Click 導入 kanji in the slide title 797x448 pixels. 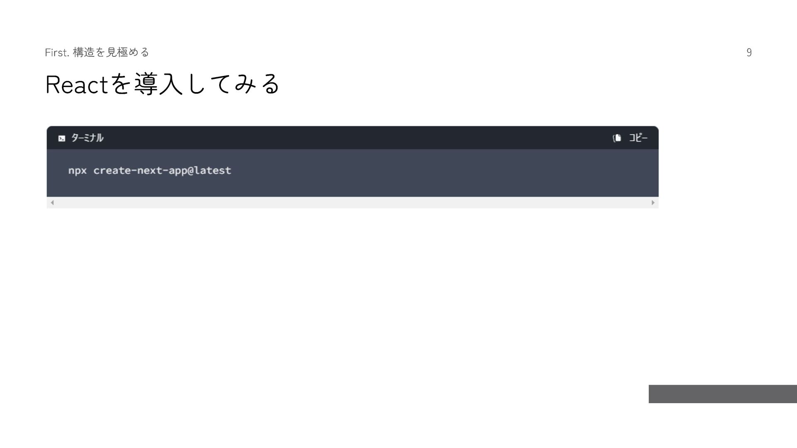click(x=158, y=84)
